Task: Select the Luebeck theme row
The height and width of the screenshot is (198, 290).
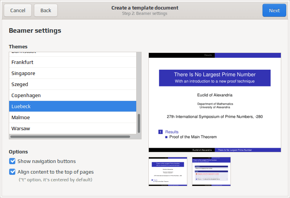Action: tap(72, 106)
